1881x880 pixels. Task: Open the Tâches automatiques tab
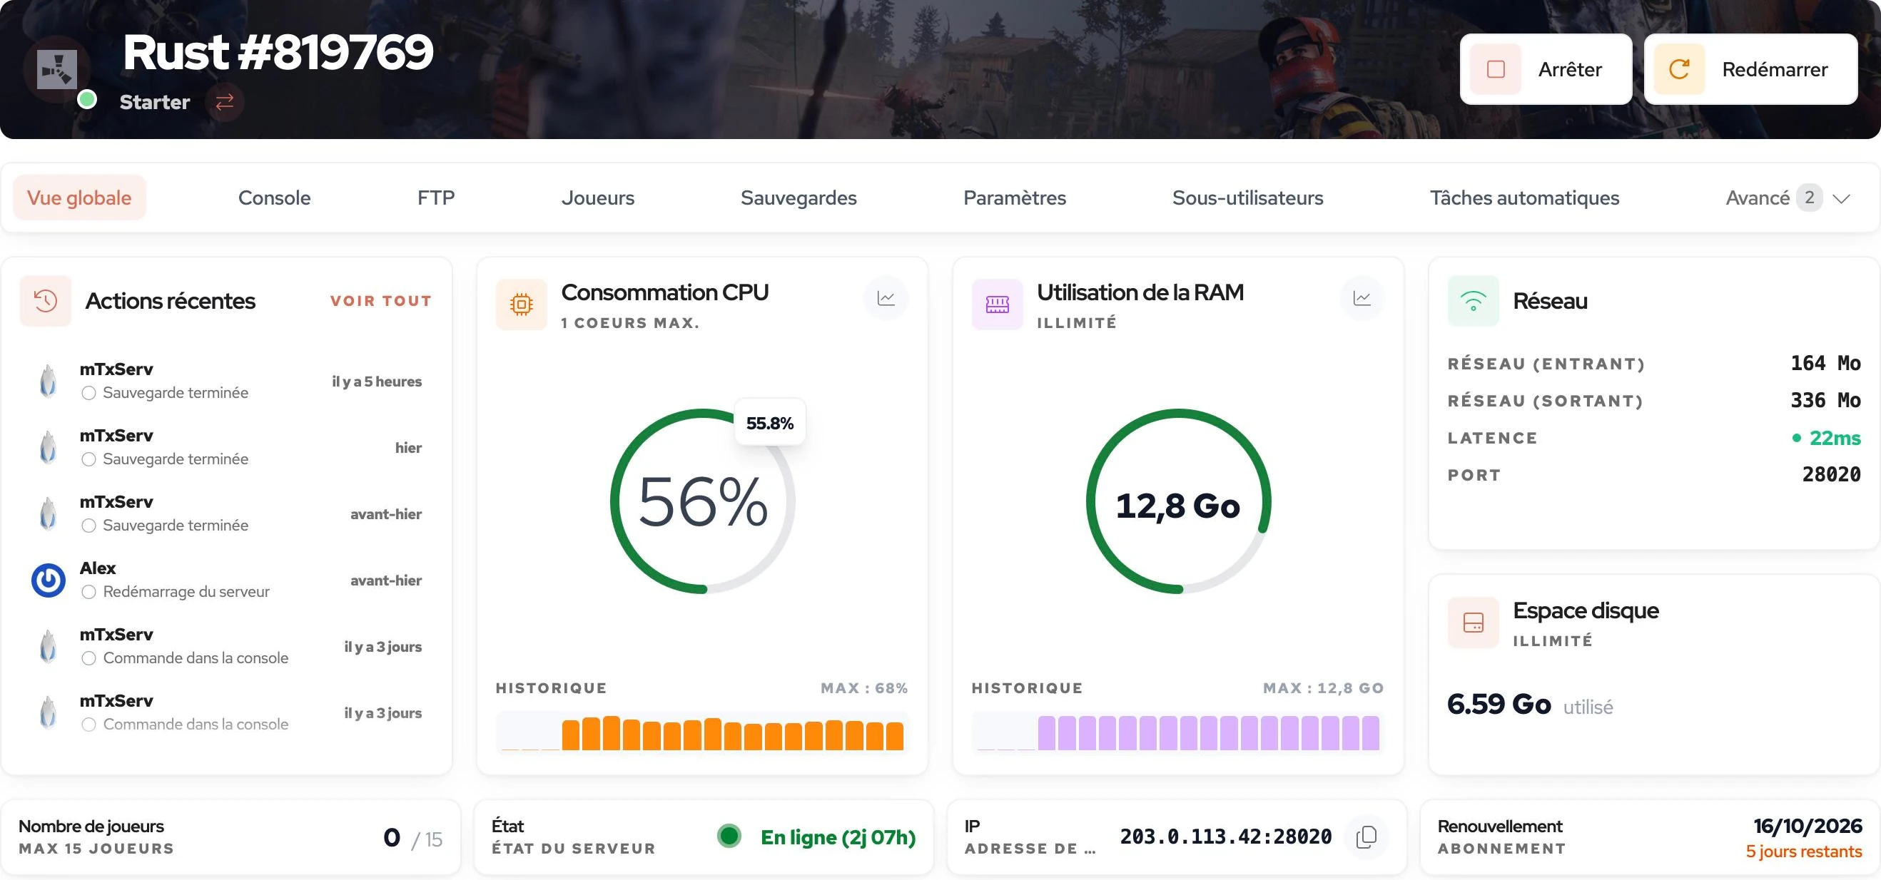1525,198
